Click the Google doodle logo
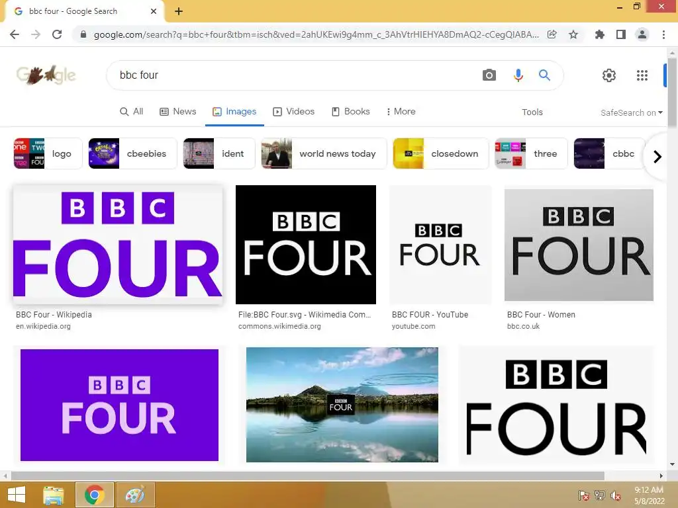678x508 pixels. [x=46, y=75]
